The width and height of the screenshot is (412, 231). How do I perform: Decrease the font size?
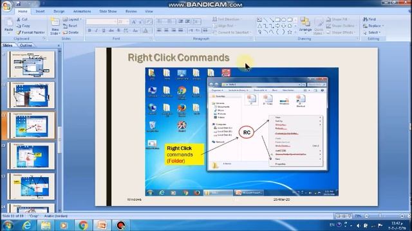tap(141, 22)
